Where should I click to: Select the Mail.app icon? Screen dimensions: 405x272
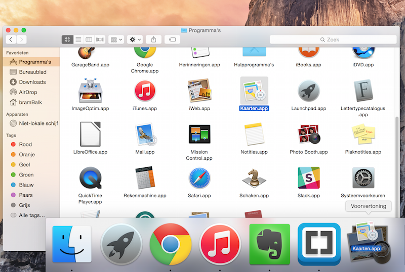coord(145,134)
